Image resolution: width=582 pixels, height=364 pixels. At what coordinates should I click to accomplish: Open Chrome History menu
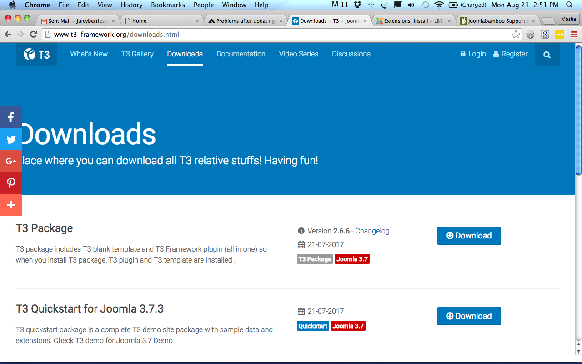(131, 5)
